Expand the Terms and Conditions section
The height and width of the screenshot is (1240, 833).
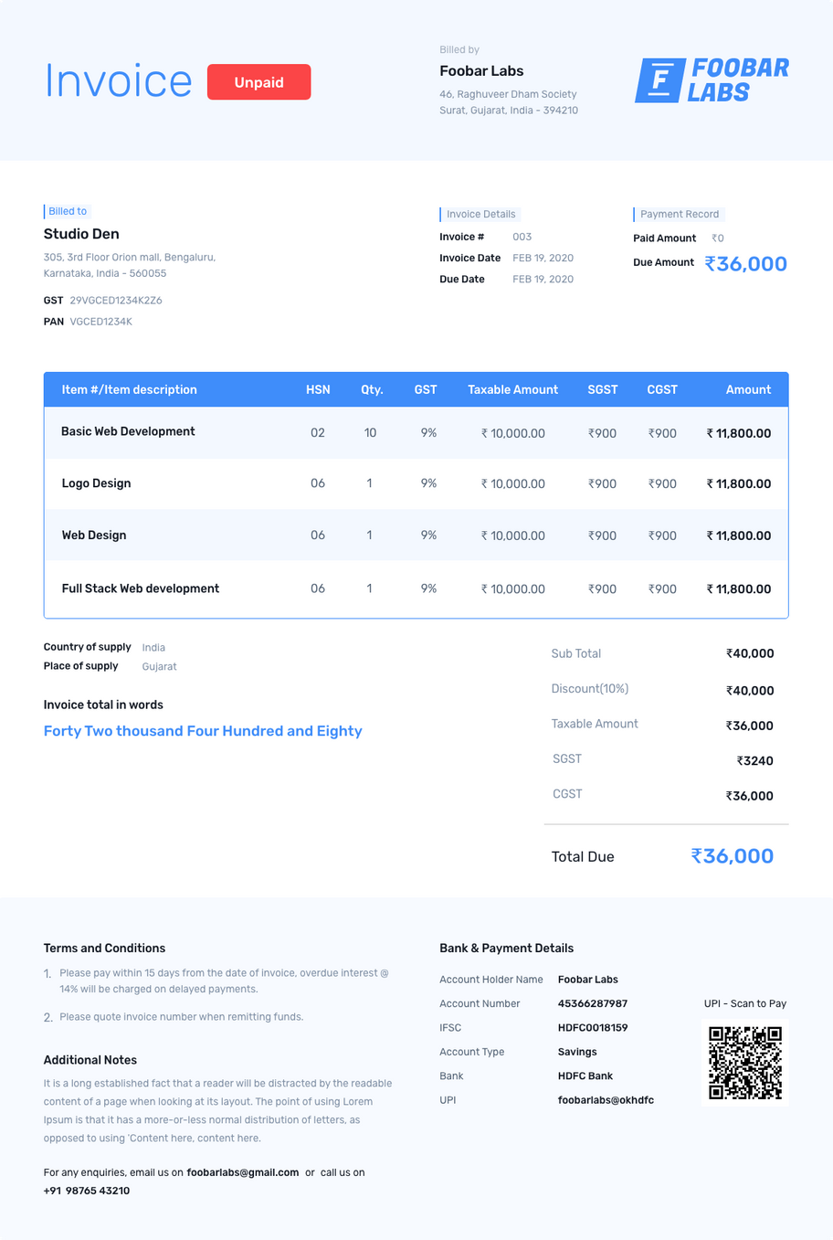(104, 948)
